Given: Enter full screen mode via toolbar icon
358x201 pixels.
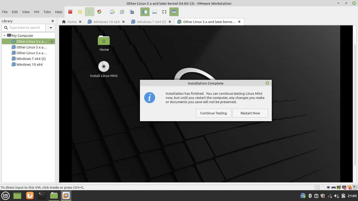Looking at the screenshot, I should (164, 12).
